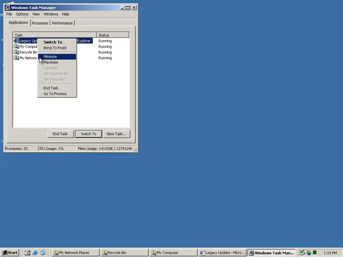Click the My Computer task icon in list
This screenshot has width=343, height=257.
(16, 46)
